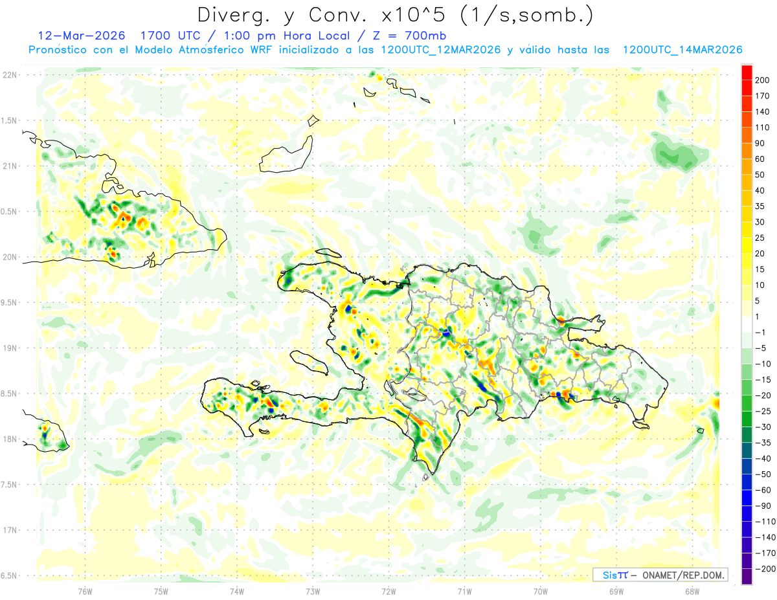Viewport: 777px width, 600px height.
Task: Click the bottom purple colorbar swatch below -200
Action: pos(747,577)
